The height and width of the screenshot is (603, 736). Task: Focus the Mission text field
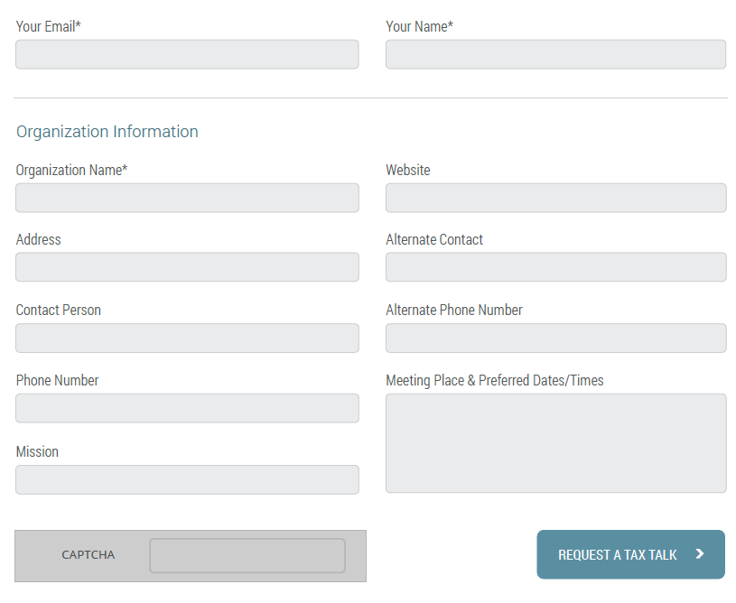(187, 479)
